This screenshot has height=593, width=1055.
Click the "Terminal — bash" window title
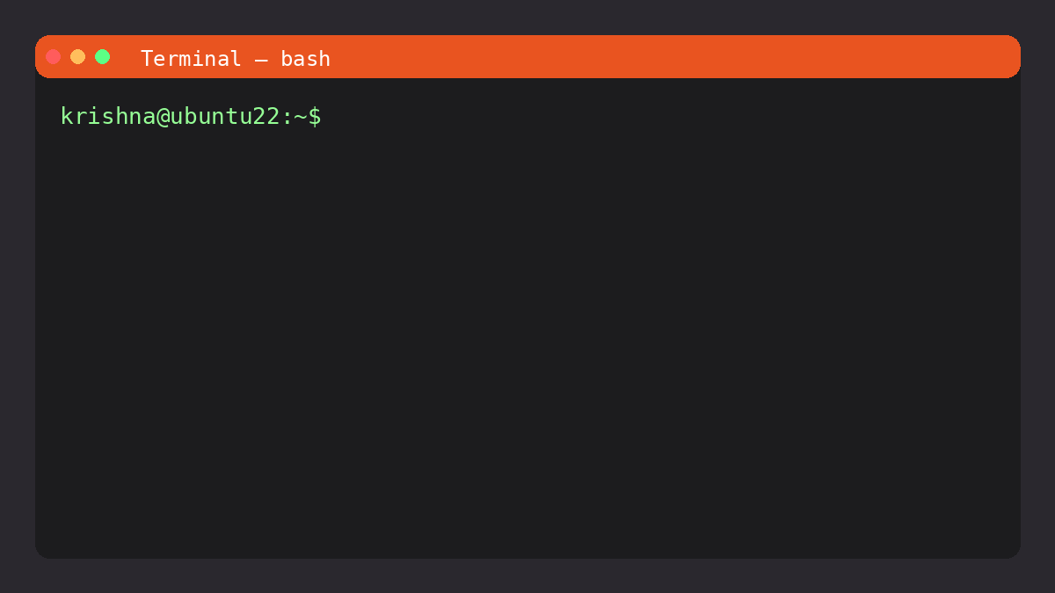pyautogui.click(x=236, y=59)
